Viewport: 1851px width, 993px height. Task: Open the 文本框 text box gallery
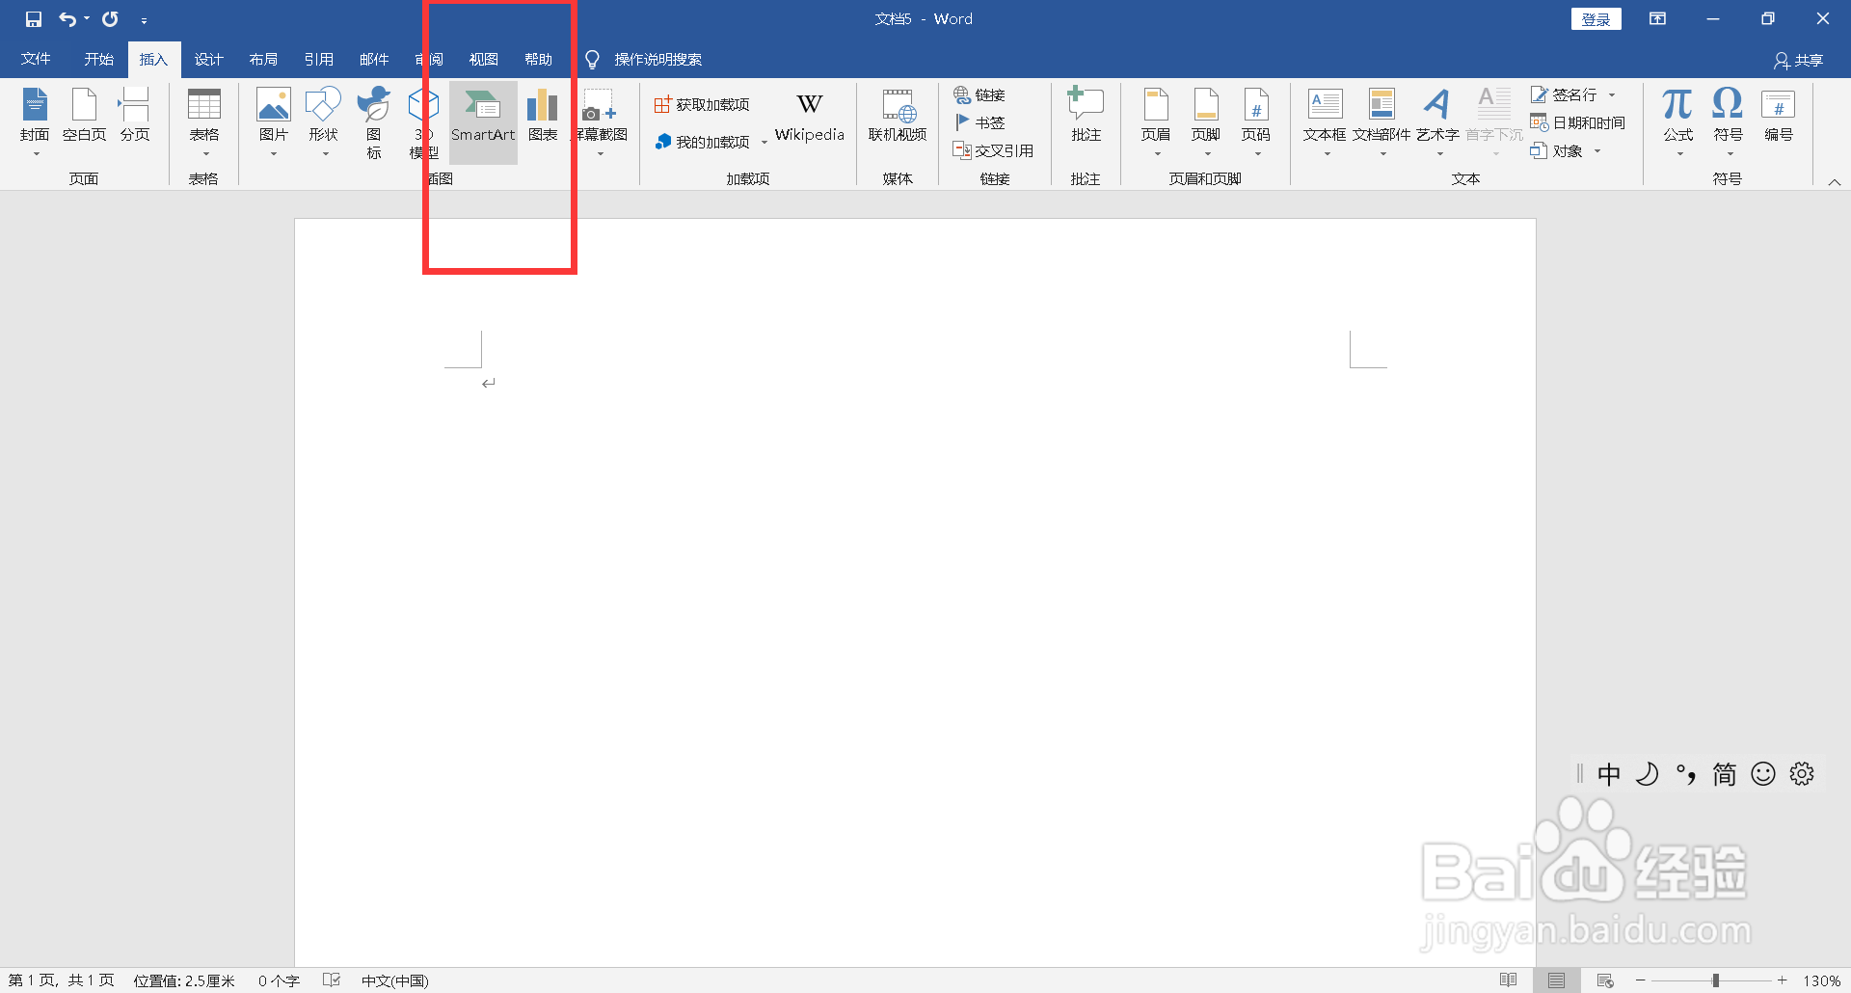tap(1325, 122)
